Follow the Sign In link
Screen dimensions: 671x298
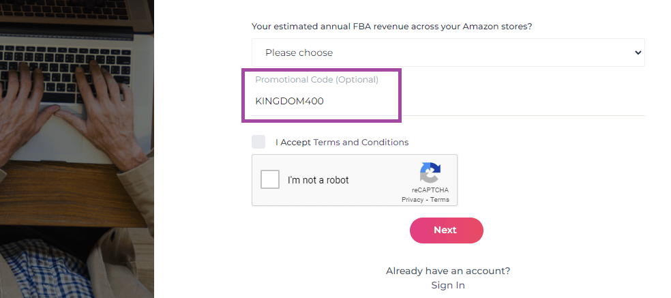coord(448,285)
